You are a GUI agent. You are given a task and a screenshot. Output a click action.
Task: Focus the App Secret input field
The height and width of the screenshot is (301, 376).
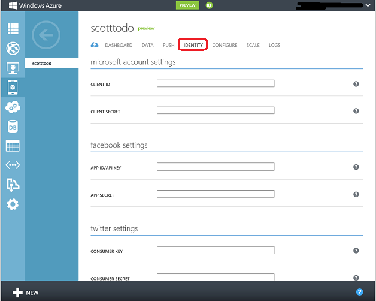coord(216,194)
